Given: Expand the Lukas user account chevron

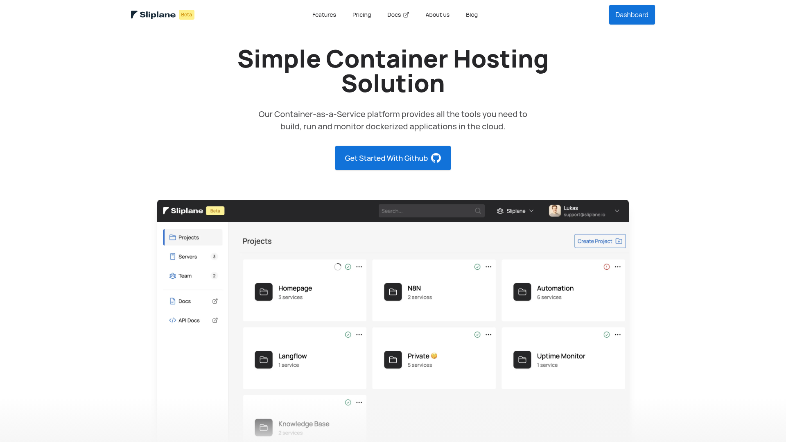Looking at the screenshot, I should [x=617, y=211].
